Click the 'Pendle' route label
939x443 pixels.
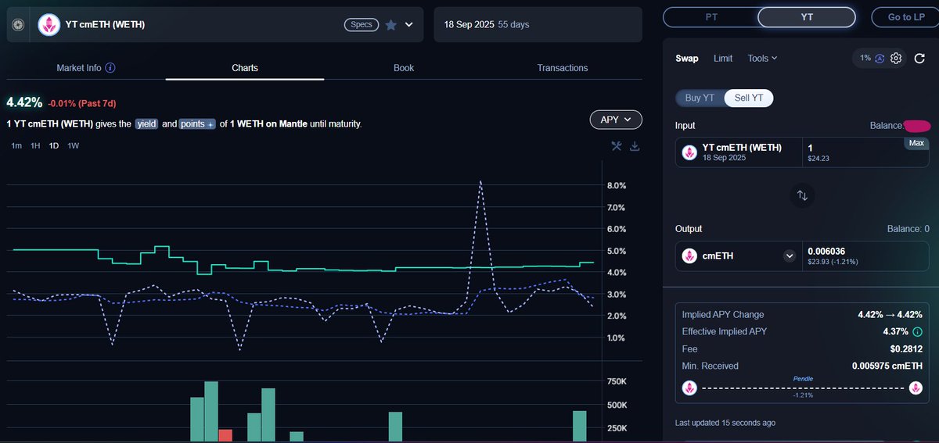click(803, 379)
